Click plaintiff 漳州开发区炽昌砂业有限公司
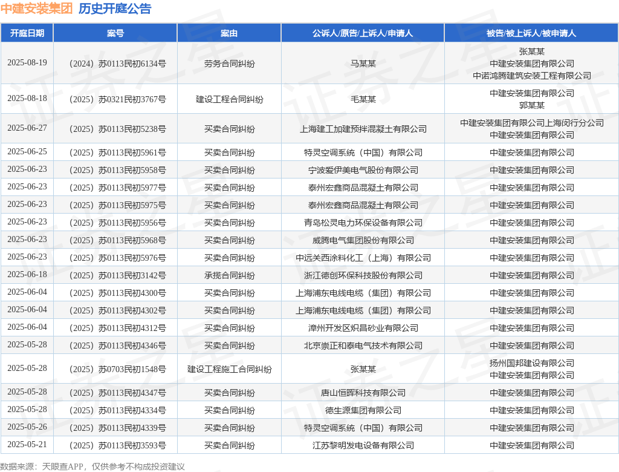Viewport: 619px width, 472px height. pyautogui.click(x=363, y=328)
